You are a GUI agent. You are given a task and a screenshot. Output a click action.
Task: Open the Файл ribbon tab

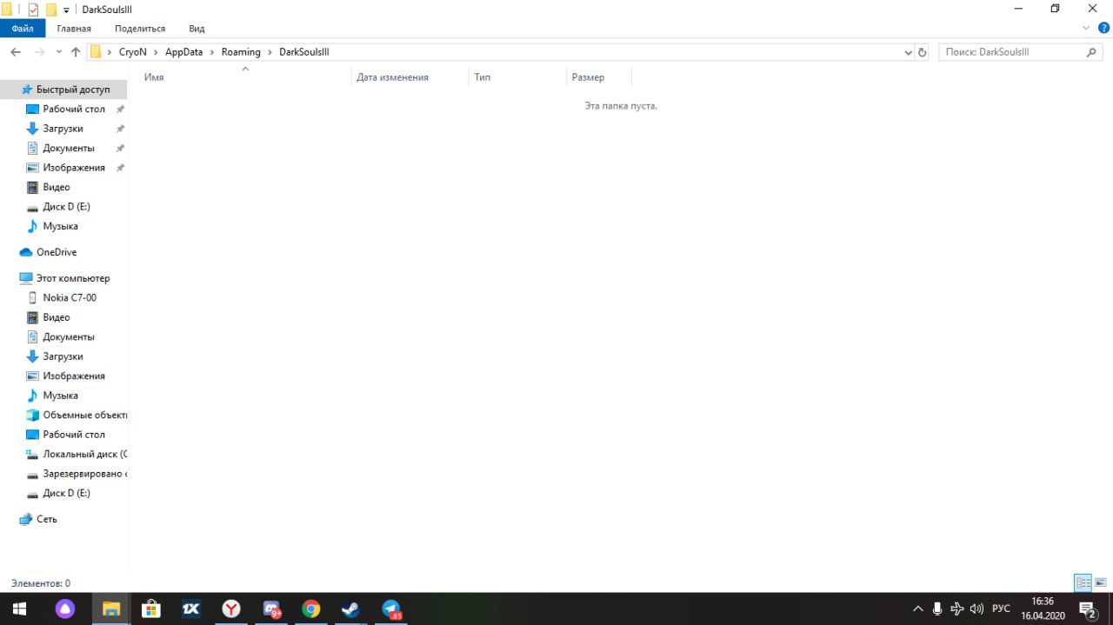pos(23,29)
